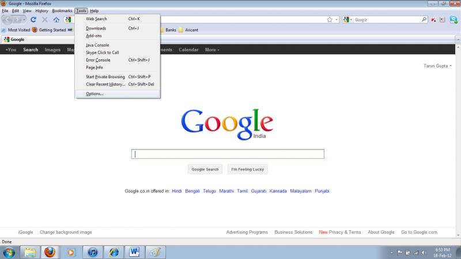Open the File menu
This screenshot has height=259, width=461.
point(5,11)
